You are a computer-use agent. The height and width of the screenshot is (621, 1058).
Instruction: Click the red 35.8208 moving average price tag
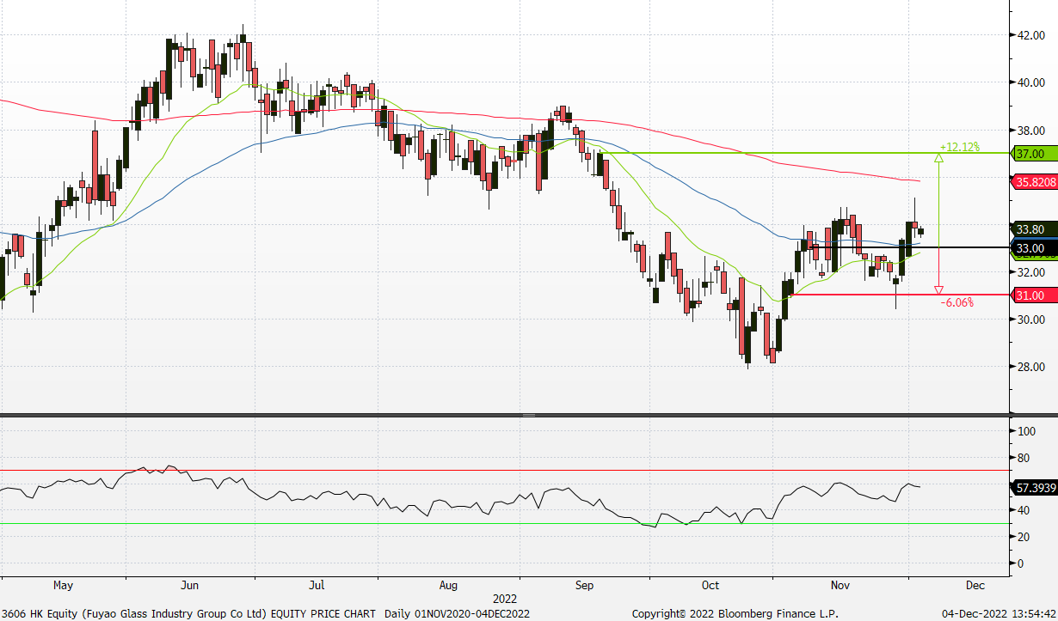coord(1031,181)
